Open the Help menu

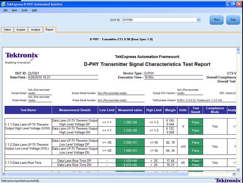click(x=34, y=10)
